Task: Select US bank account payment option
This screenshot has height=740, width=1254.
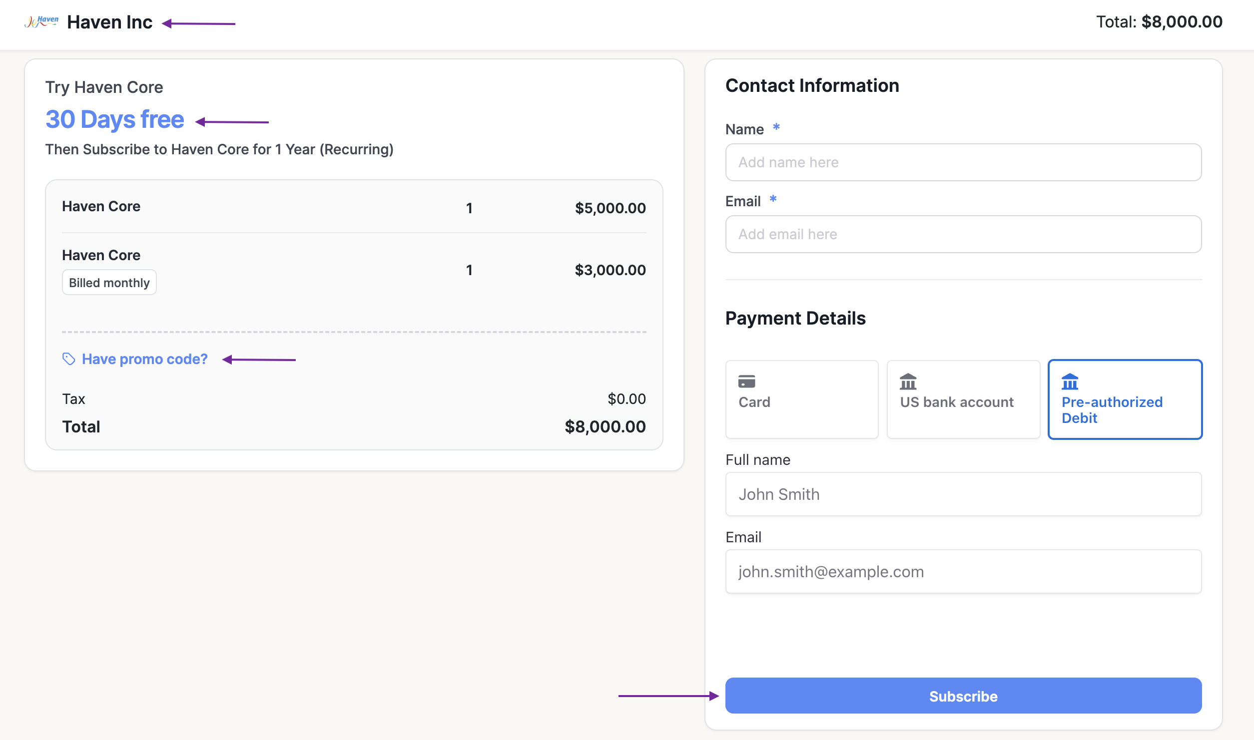Action: (963, 399)
